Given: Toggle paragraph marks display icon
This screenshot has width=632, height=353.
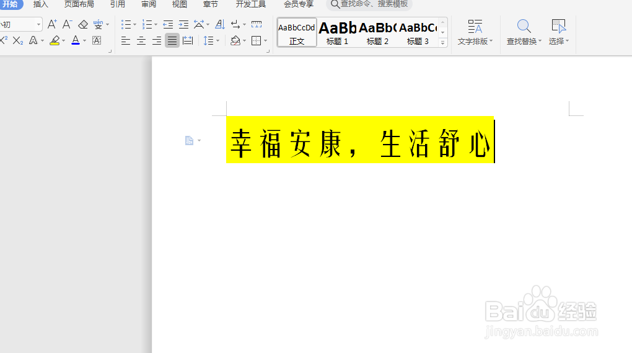Looking at the screenshot, I should click(x=236, y=25).
